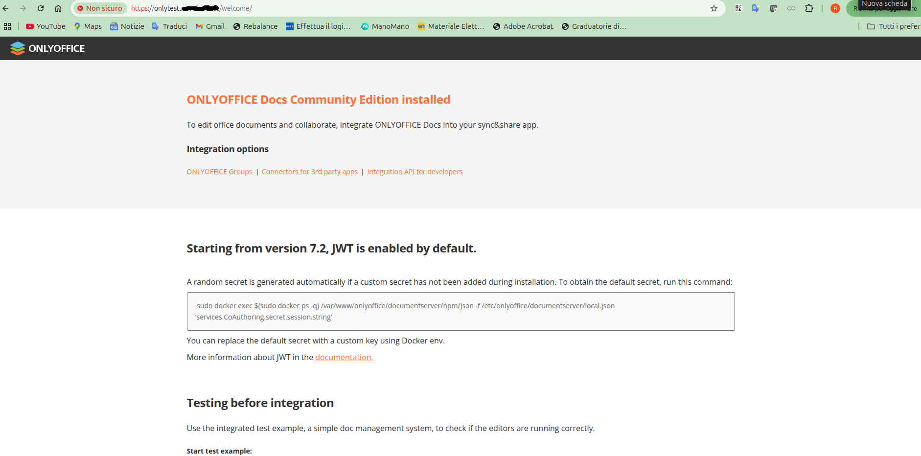Screen dimensions: 921x456
Task: Click the 'ONLYOFFICE Docs Community Edition installed' heading
Action: pyautogui.click(x=318, y=99)
